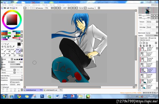Choose the magic wand tool

point(8,44)
